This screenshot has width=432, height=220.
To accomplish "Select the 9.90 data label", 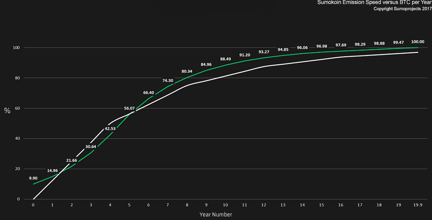I will (x=33, y=178).
